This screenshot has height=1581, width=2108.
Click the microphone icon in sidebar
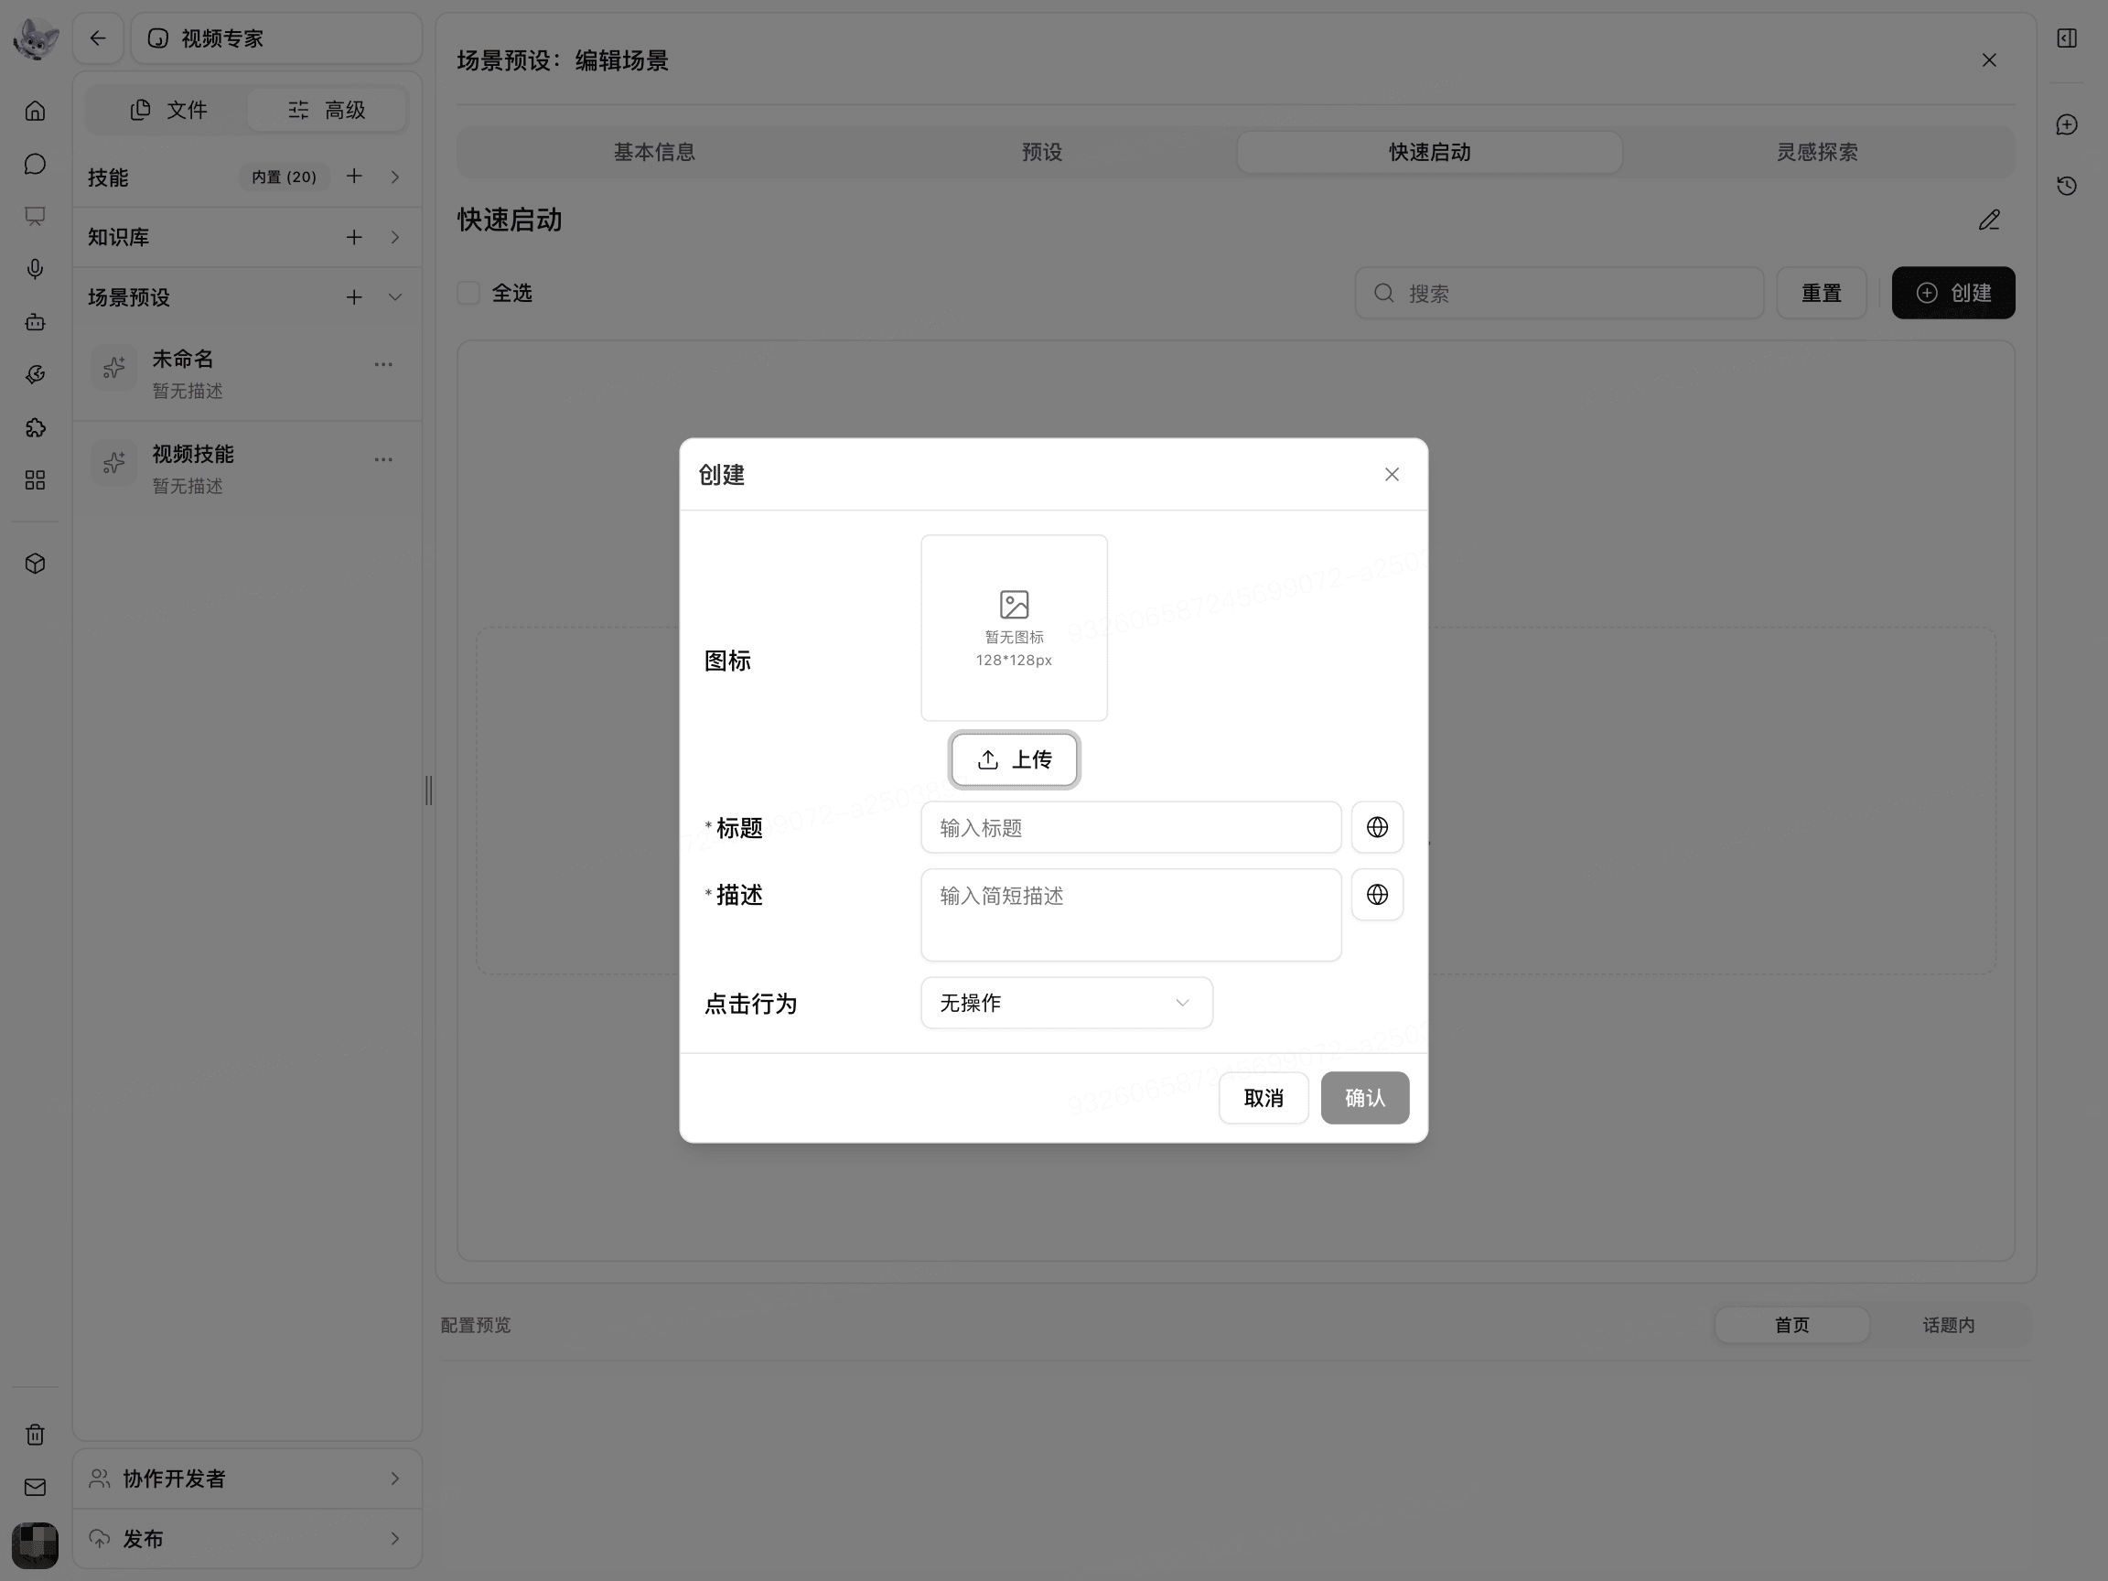36,270
